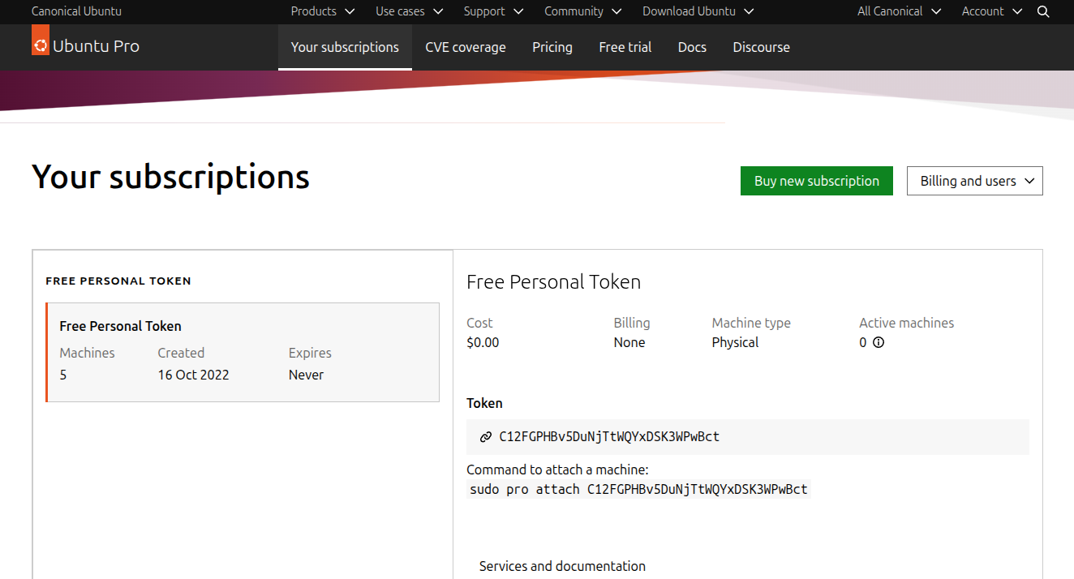Open the Account menu
Screen dimensions: 1074x579
pyautogui.click(x=992, y=11)
